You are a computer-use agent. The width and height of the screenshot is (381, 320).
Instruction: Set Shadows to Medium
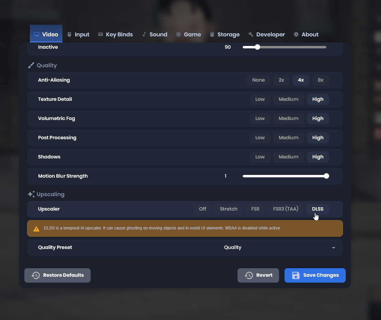tap(288, 157)
